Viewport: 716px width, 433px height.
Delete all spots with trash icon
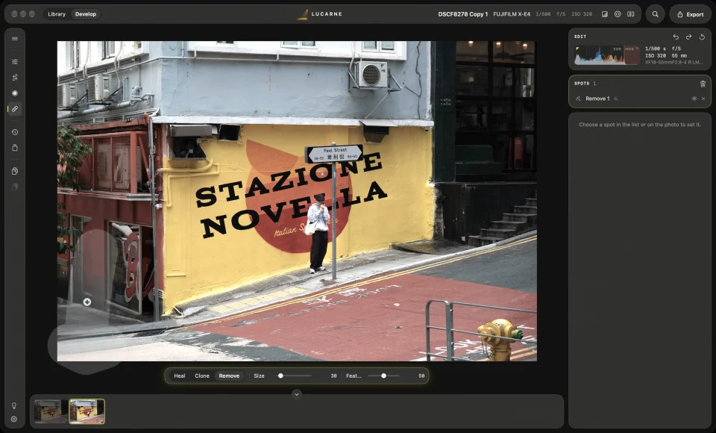pos(703,84)
